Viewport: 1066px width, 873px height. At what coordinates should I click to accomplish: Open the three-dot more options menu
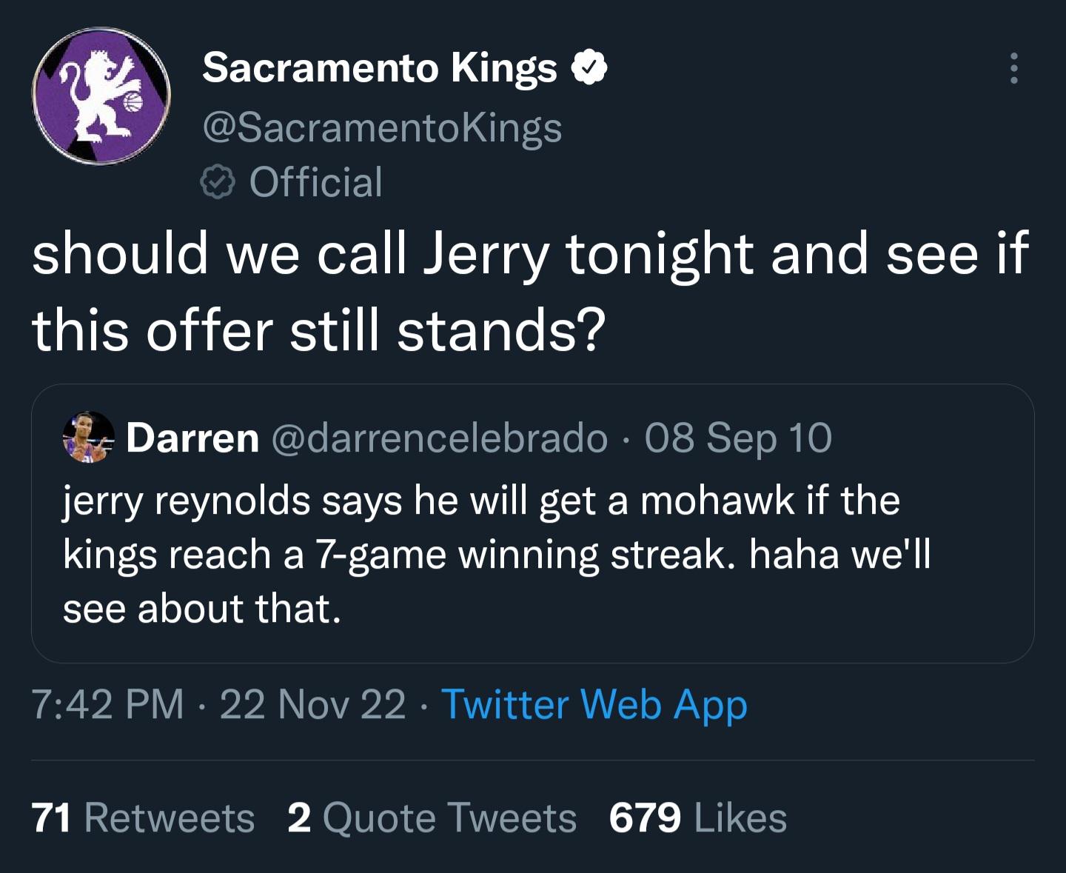1013,69
